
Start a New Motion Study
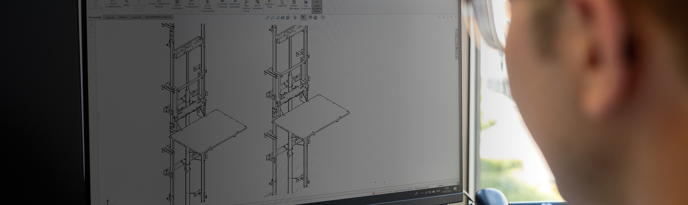[x=247, y=6]
